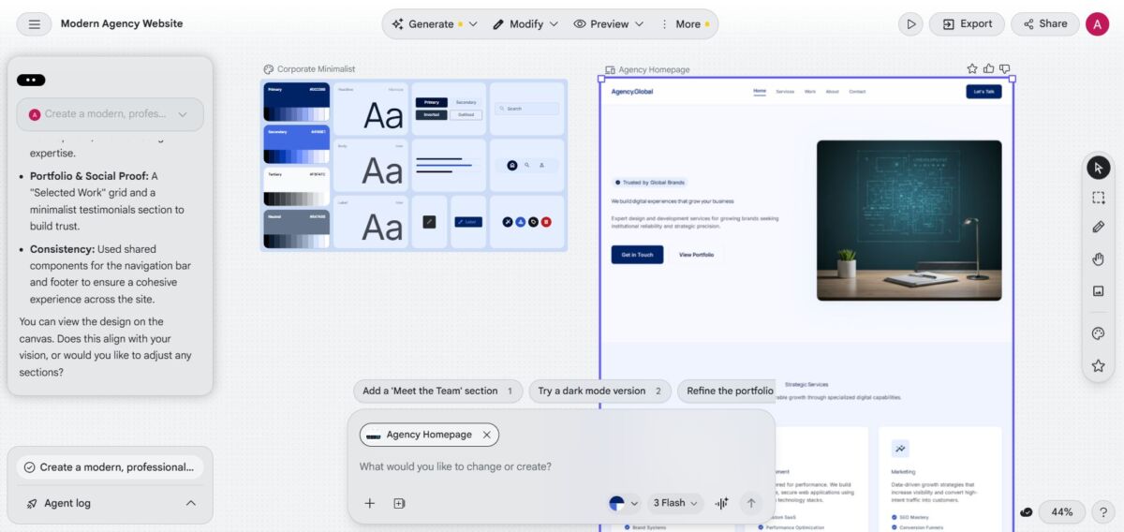Click the Export button
1124x532 pixels.
pyautogui.click(x=967, y=24)
